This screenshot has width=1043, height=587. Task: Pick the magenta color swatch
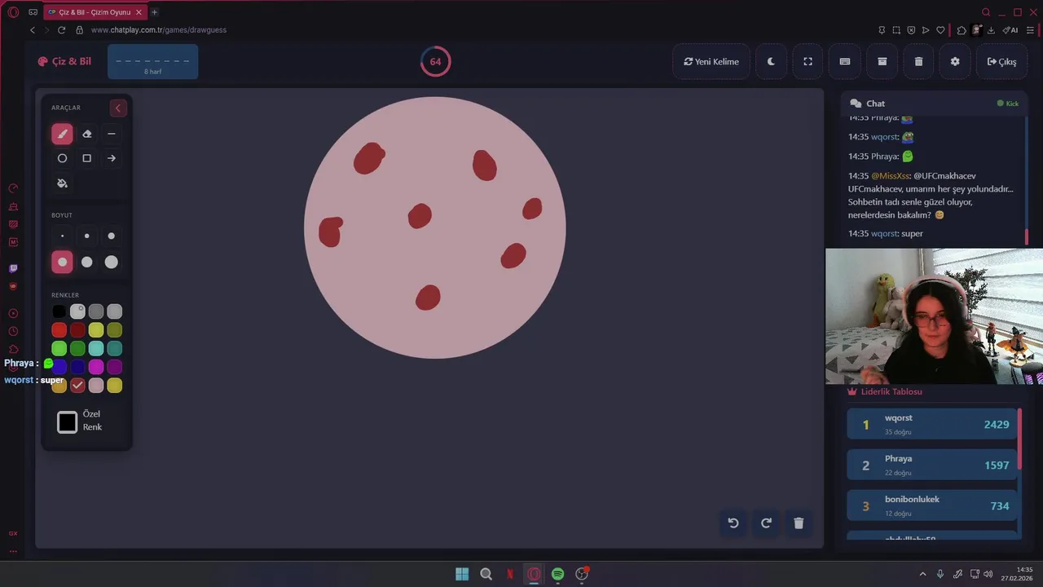(96, 367)
